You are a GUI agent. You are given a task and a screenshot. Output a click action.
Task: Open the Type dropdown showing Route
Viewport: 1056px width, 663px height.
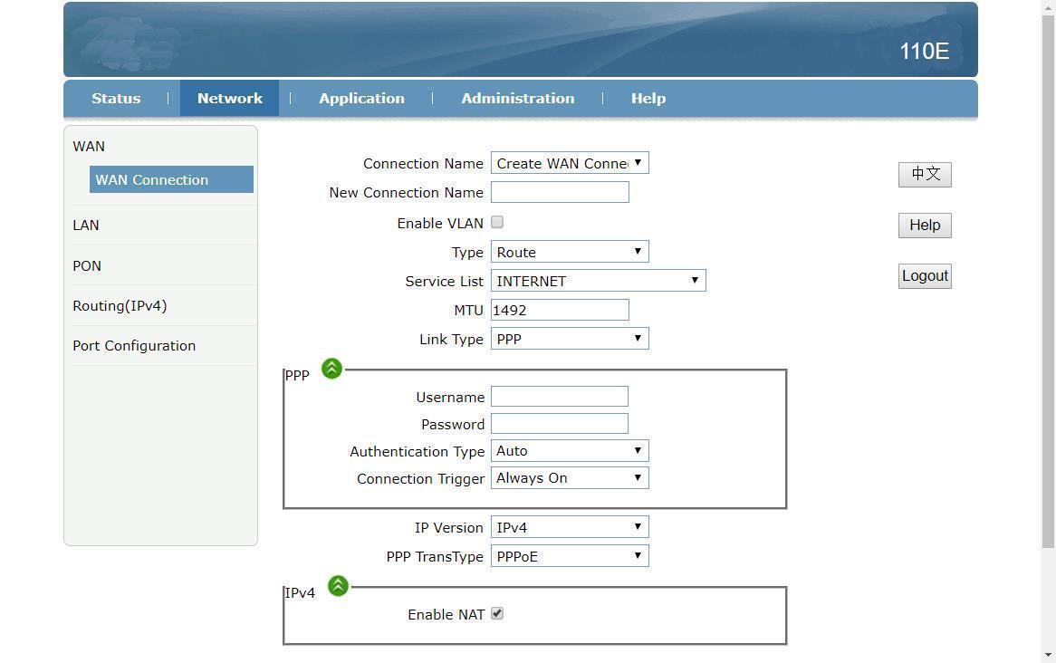pyautogui.click(x=570, y=252)
